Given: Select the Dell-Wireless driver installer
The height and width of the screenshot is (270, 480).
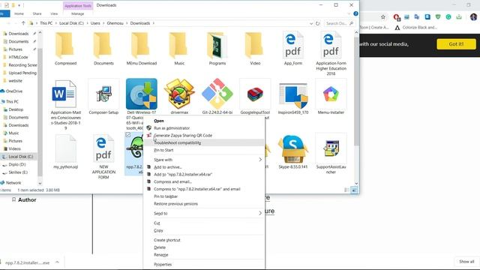Looking at the screenshot, I should [x=142, y=94].
